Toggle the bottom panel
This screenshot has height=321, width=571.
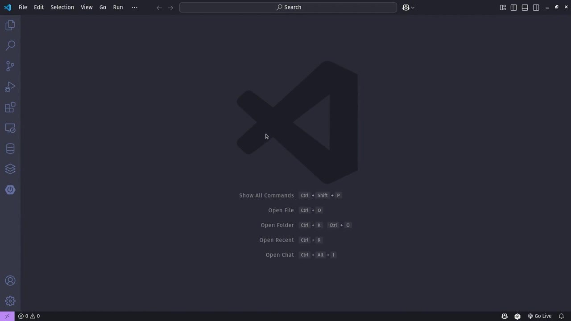(x=525, y=8)
